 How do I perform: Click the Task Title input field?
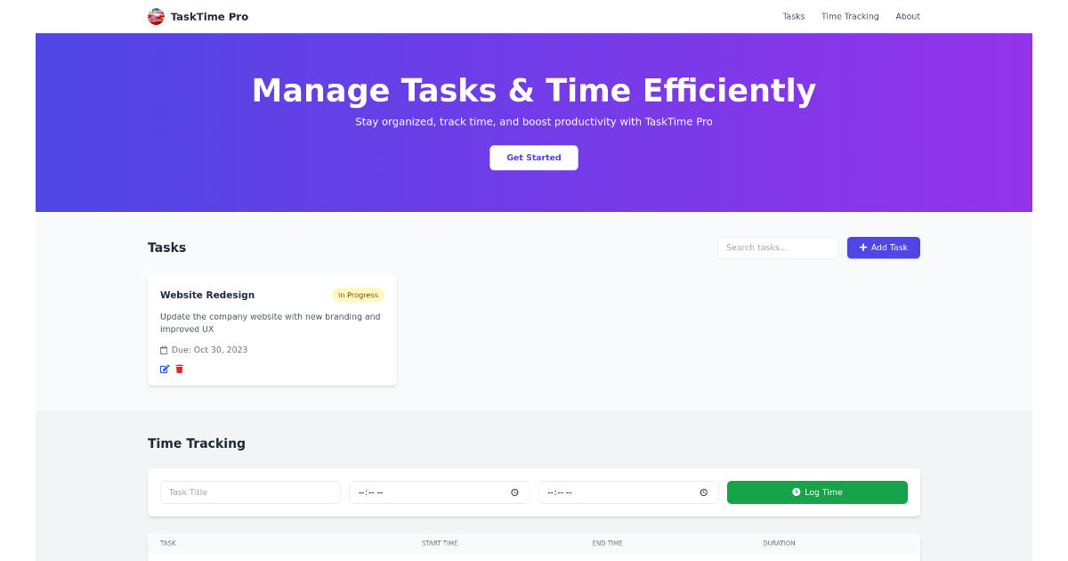click(249, 492)
